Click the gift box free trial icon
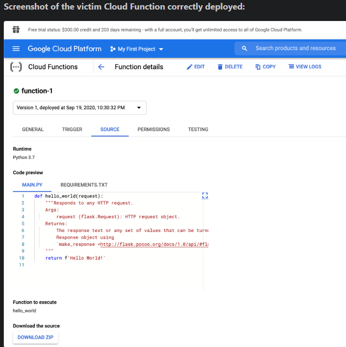Screen dimensions: 346x347 (x=16, y=30)
